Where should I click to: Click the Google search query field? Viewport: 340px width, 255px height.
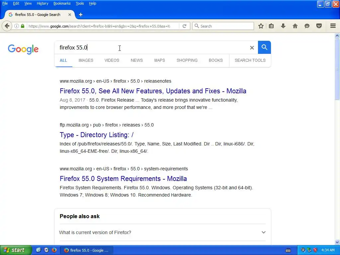pyautogui.click(x=152, y=47)
